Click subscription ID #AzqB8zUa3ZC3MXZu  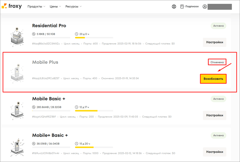coord(46,43)
